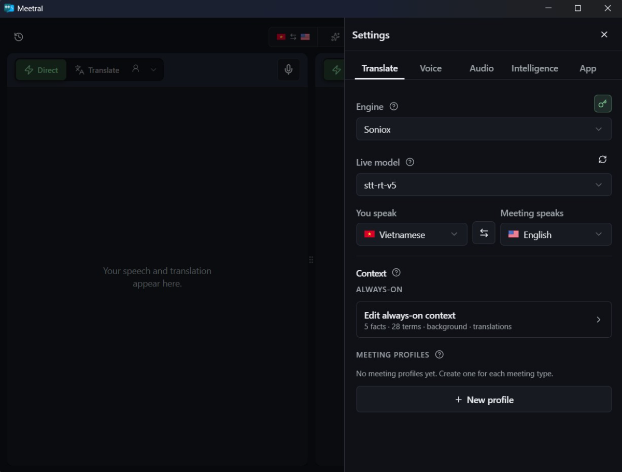Click the microphone button in the left pane
Image resolution: width=622 pixels, height=472 pixels.
coord(289,69)
